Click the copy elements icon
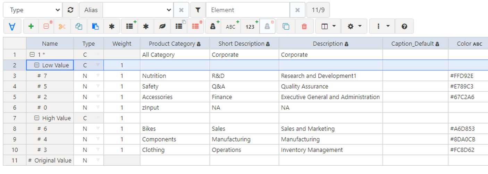 (79, 26)
